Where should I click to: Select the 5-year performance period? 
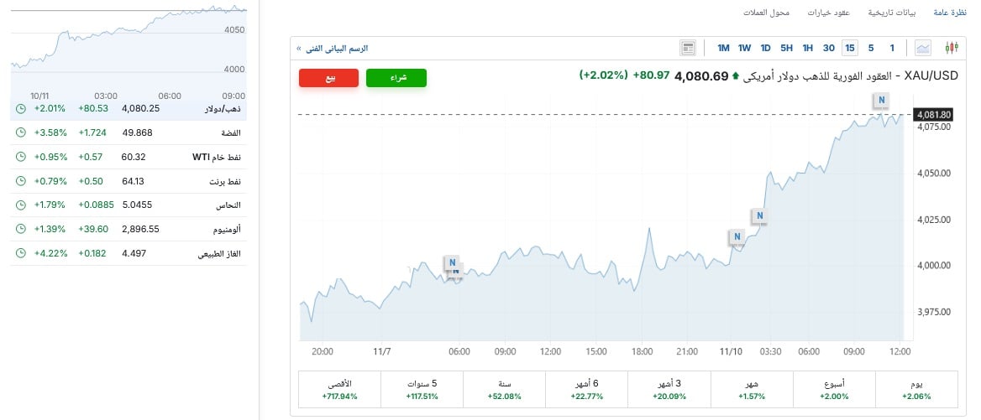(x=422, y=388)
